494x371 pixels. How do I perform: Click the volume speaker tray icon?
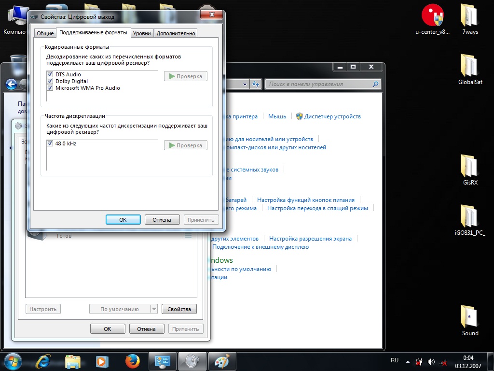point(431,361)
